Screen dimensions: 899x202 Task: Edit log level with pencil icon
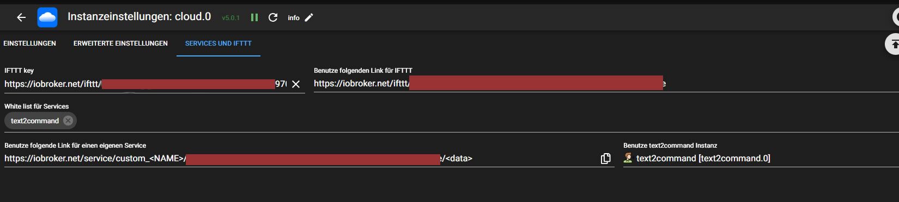click(309, 17)
